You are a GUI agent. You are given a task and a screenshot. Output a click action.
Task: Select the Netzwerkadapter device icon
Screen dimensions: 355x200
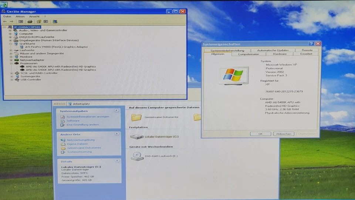click(16, 60)
